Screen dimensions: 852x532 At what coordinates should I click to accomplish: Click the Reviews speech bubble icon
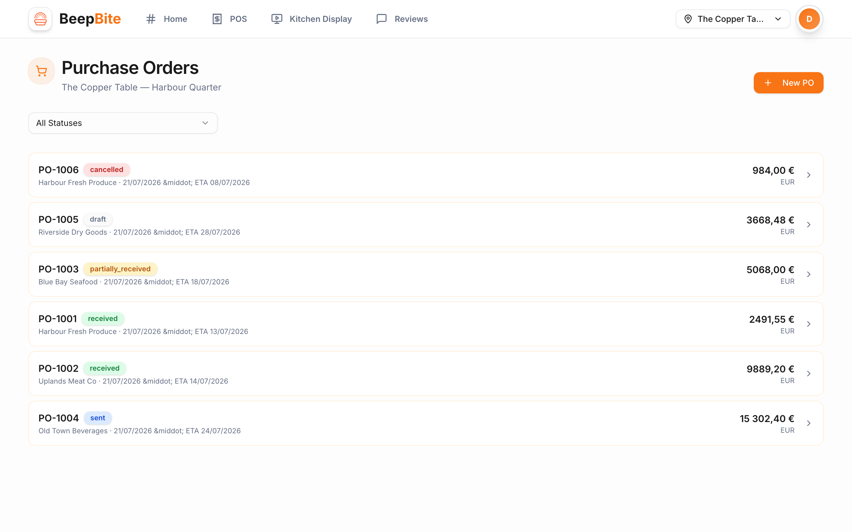382,19
